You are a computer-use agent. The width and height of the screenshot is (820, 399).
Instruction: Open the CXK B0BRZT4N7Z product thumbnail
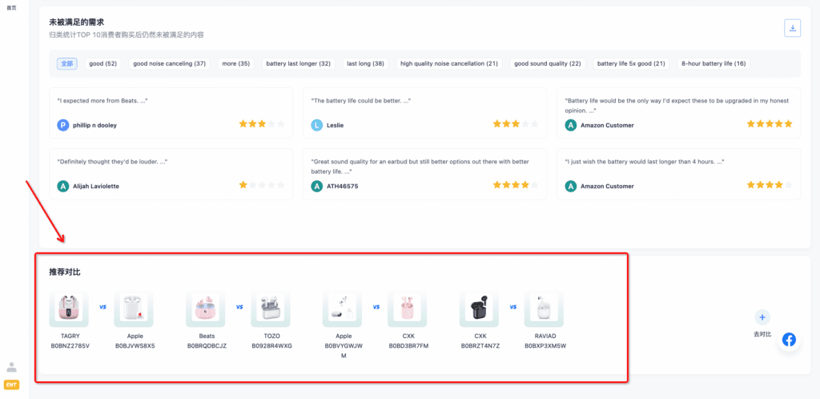pos(479,308)
